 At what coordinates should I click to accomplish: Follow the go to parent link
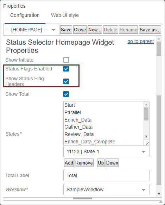click(140, 41)
